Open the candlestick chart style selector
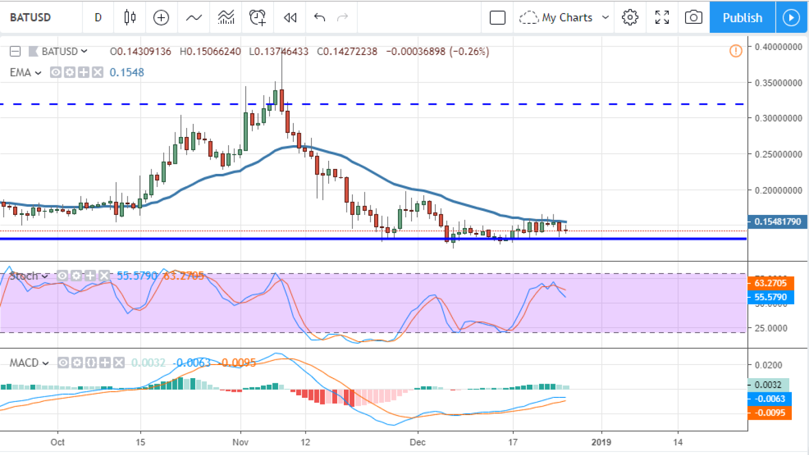This screenshot has width=809, height=455. pos(130,18)
